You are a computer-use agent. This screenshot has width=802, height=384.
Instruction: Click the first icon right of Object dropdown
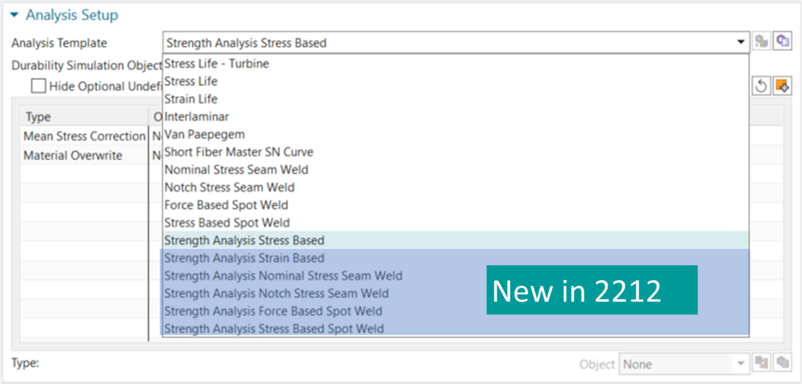pos(762,364)
